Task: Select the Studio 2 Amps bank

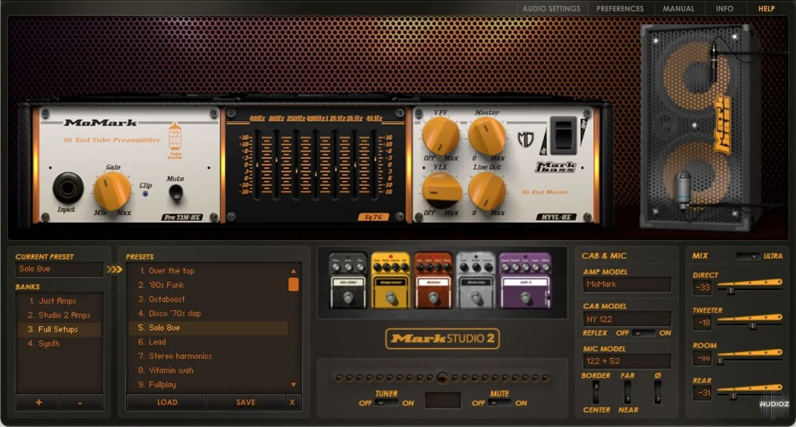Action: pyautogui.click(x=59, y=315)
